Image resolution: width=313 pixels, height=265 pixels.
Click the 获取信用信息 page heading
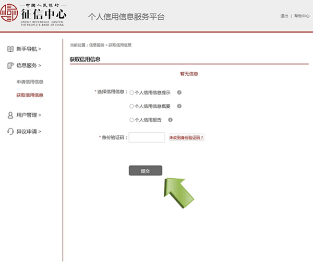85,60
